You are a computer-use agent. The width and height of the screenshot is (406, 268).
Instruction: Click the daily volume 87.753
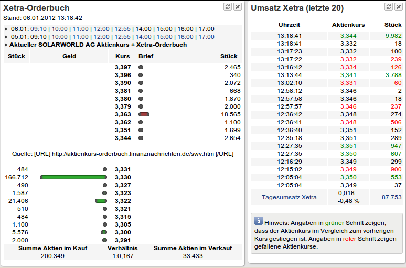(x=391, y=197)
